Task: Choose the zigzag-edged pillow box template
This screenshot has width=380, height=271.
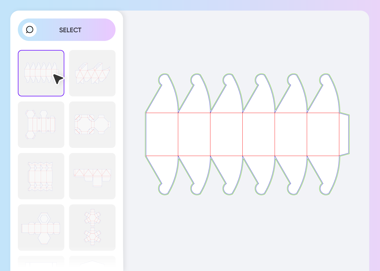Action: point(41,176)
